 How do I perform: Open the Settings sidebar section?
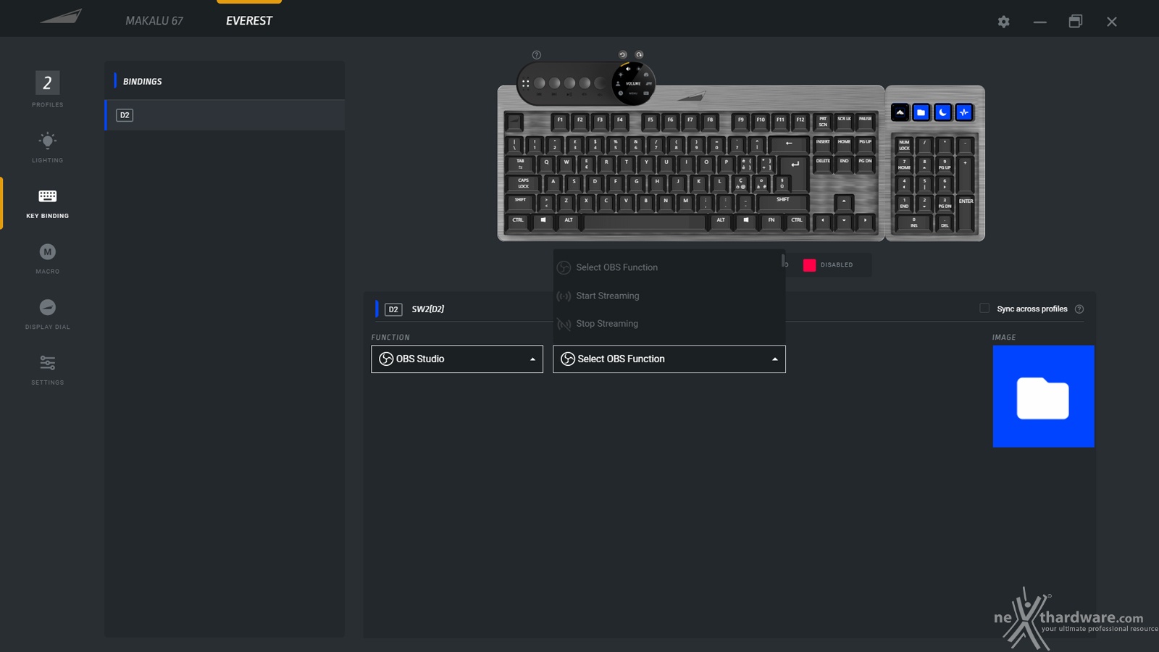point(47,369)
